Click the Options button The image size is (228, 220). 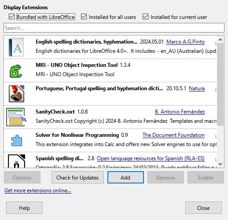pos(22,177)
